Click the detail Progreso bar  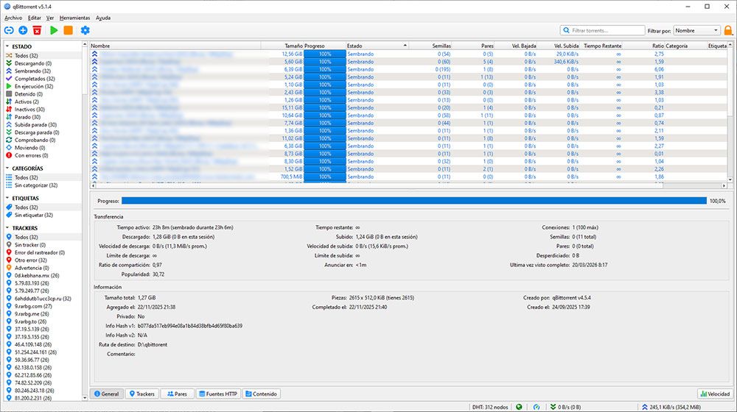tap(414, 201)
